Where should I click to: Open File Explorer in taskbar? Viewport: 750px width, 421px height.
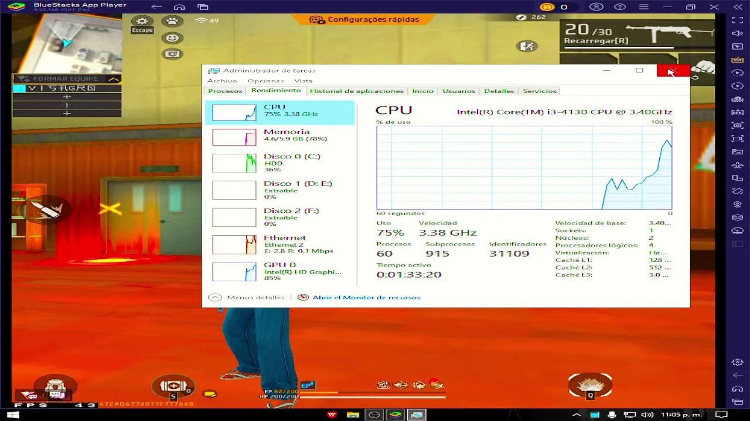click(353, 415)
